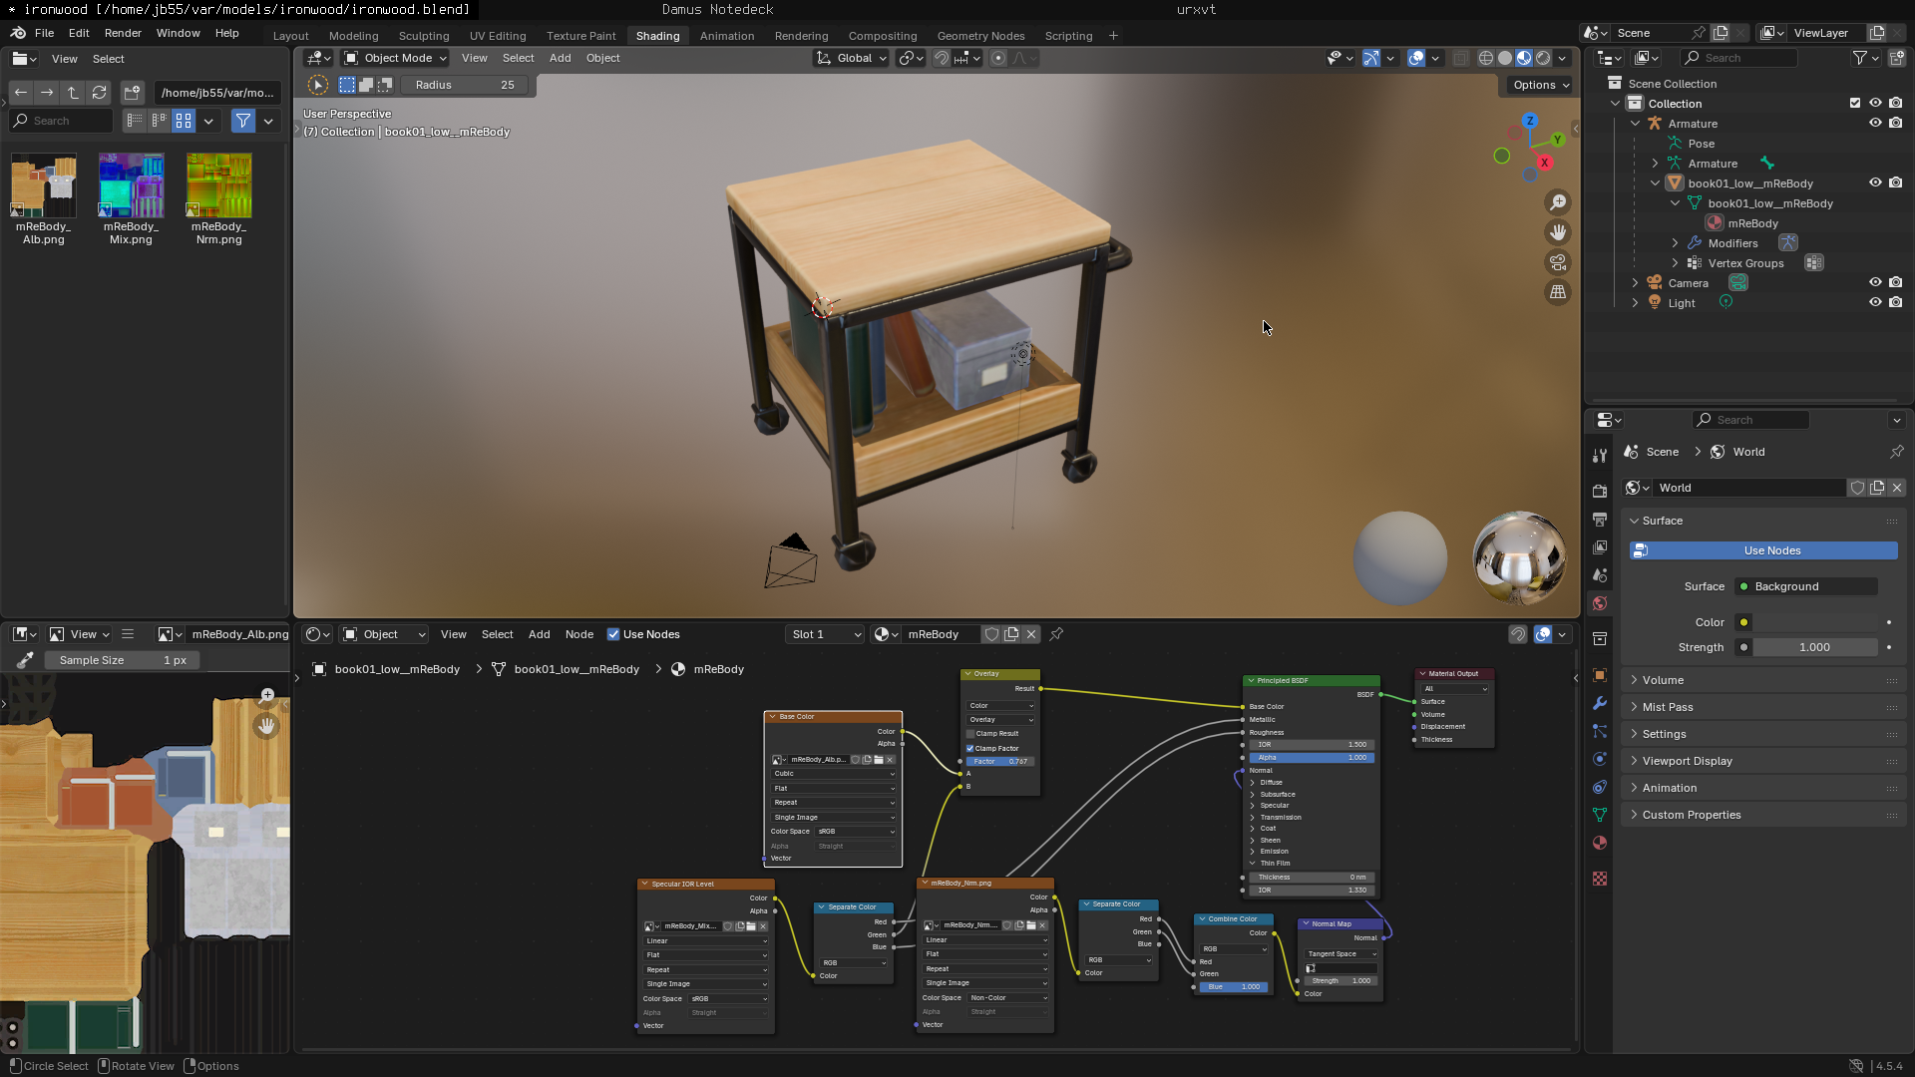Click the camera view toggle icon
The width and height of the screenshot is (1915, 1077).
point(1558,262)
